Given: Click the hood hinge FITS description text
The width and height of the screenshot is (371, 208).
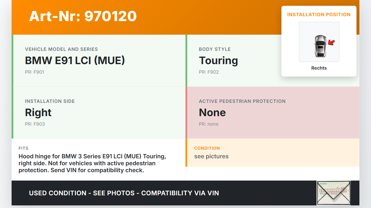Looking at the screenshot, I should 92,163.
